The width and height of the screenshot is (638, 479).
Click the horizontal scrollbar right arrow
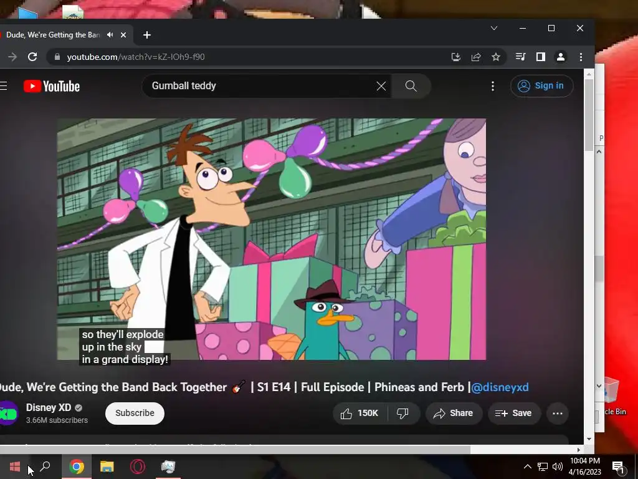(x=579, y=450)
